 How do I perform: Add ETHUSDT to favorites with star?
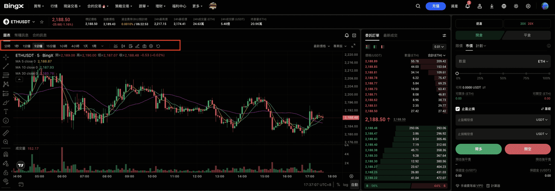[x=42, y=22]
